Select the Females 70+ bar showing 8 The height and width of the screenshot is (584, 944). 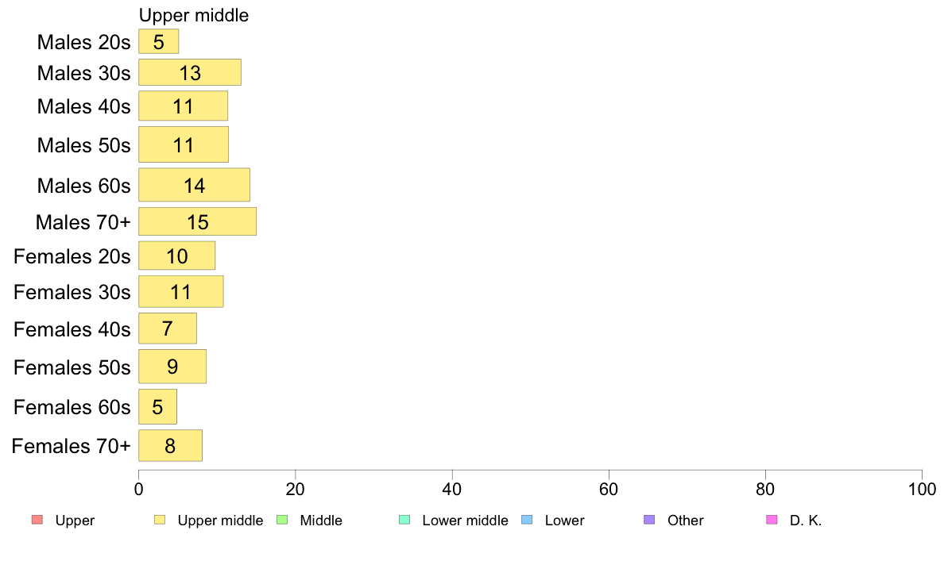(x=170, y=446)
